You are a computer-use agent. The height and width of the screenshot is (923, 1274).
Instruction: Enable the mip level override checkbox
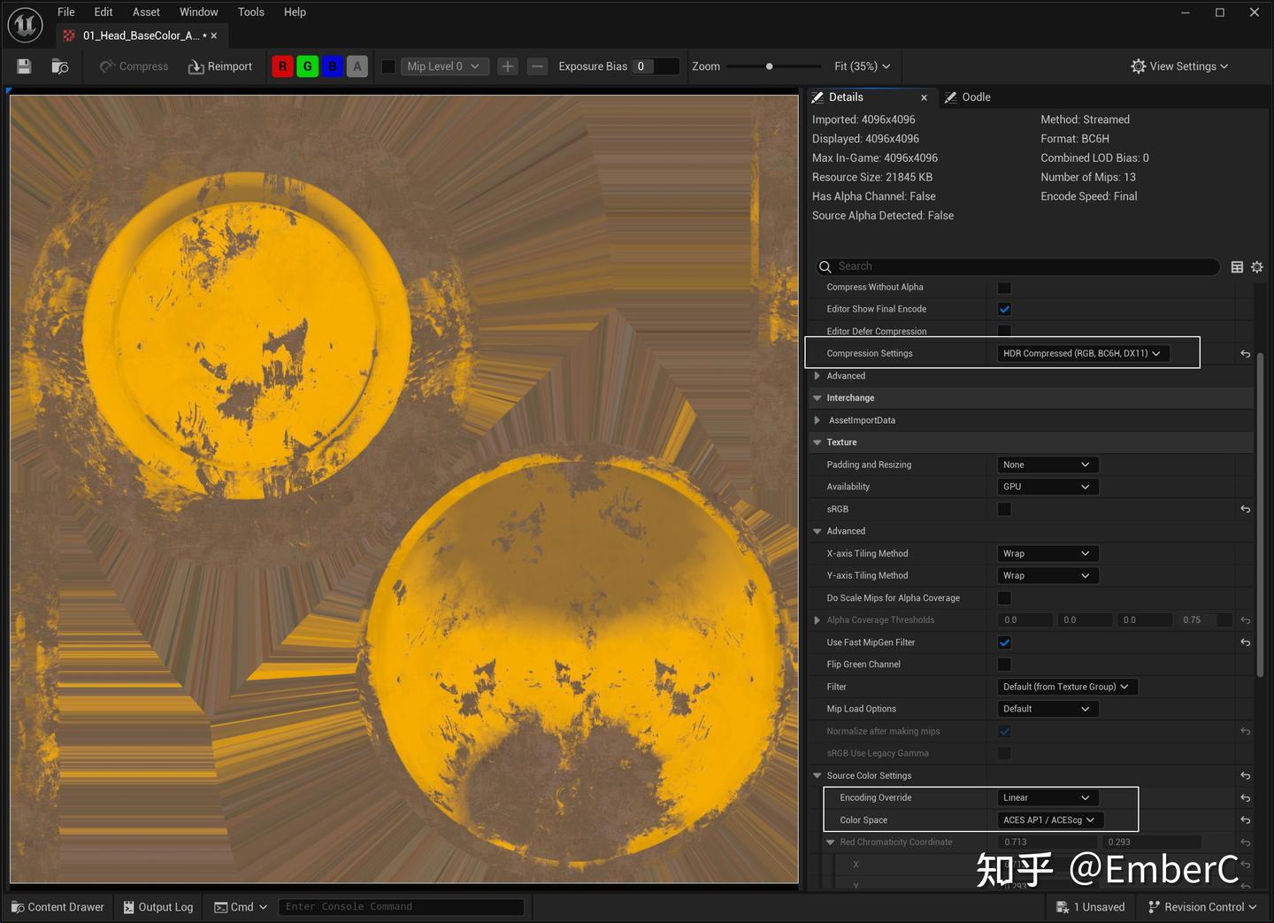(x=388, y=66)
